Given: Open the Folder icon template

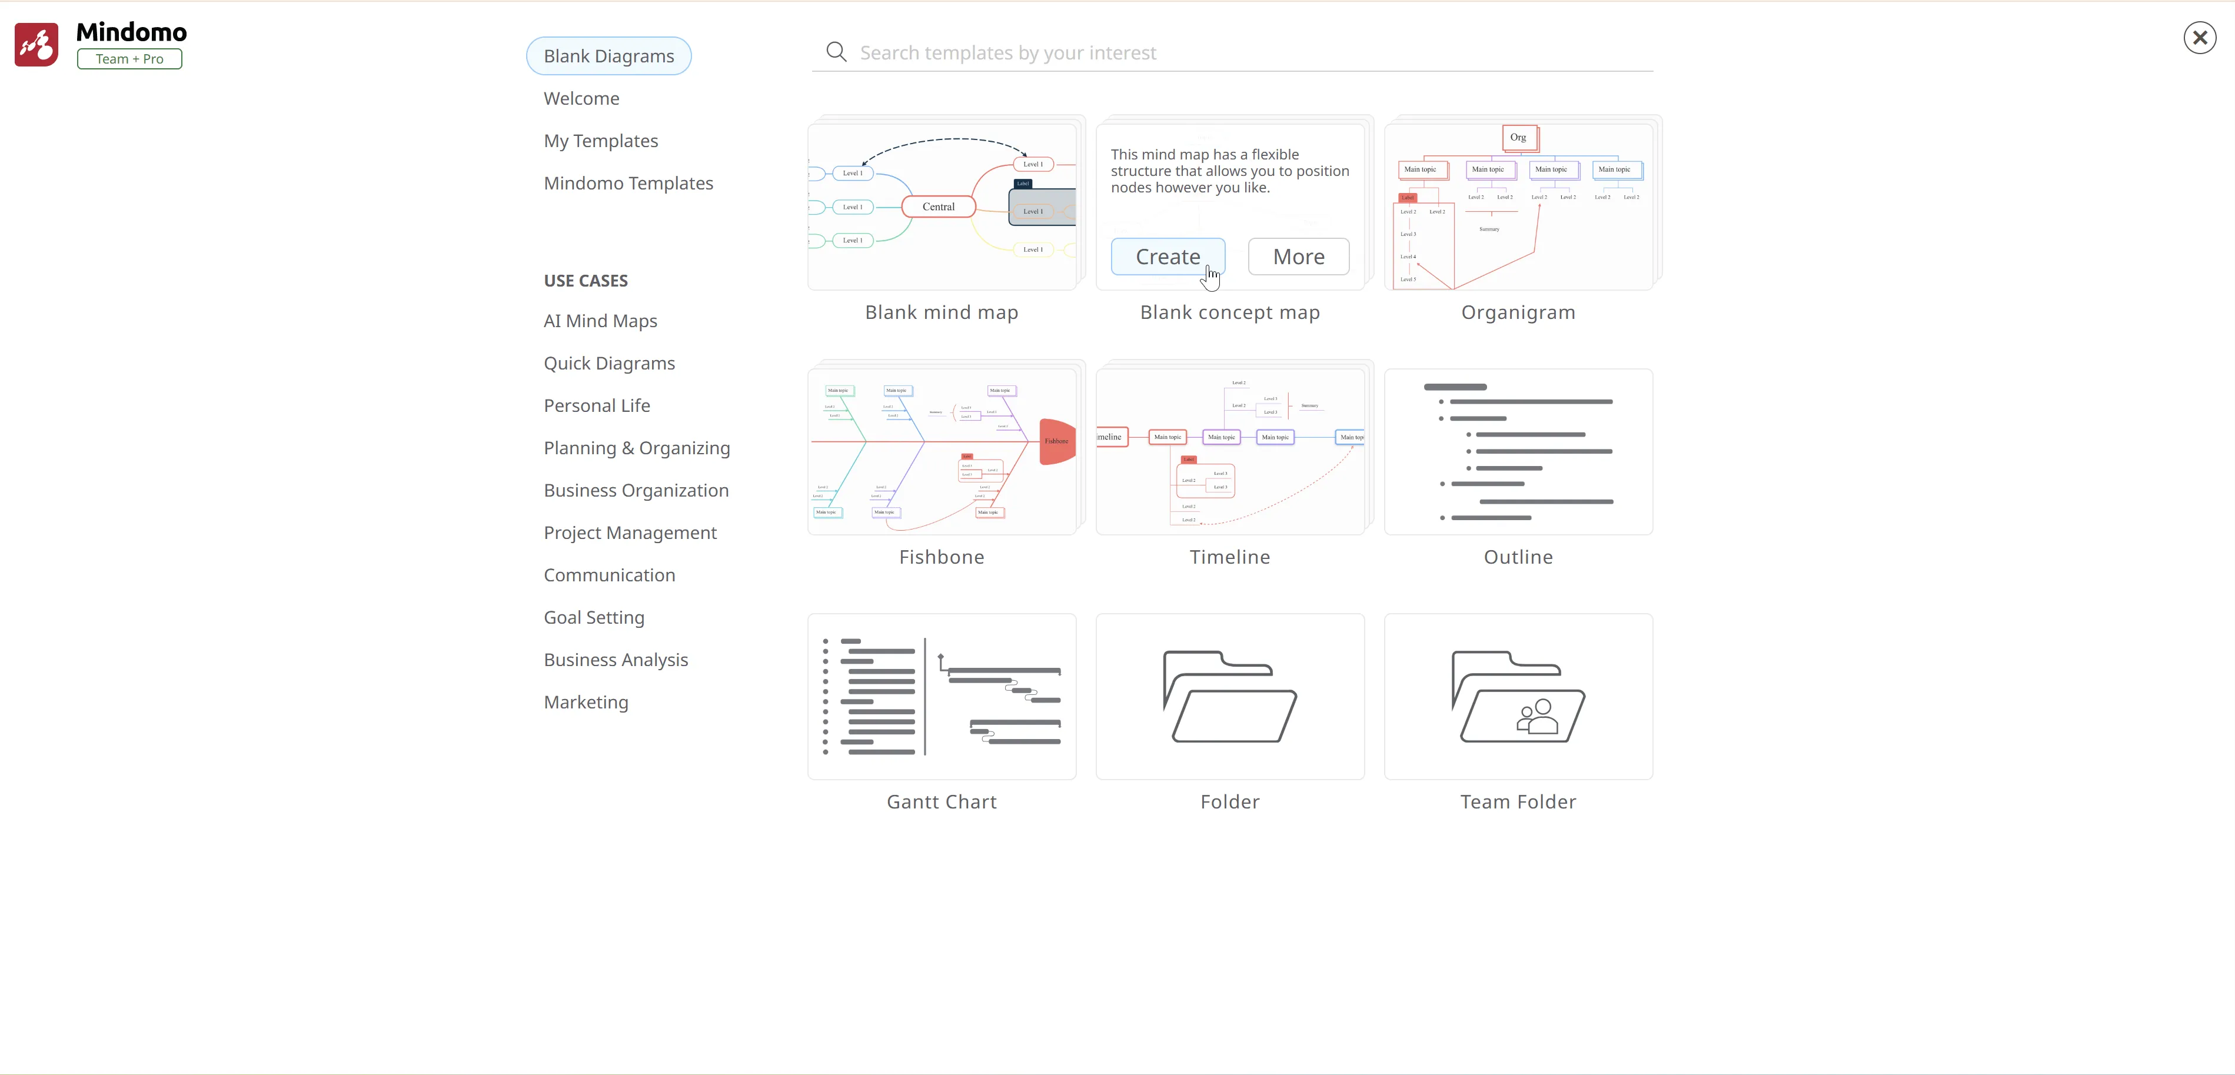Looking at the screenshot, I should click(1229, 697).
